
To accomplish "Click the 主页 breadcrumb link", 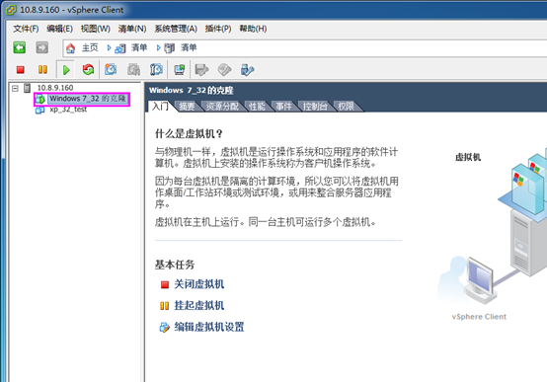I will (90, 47).
